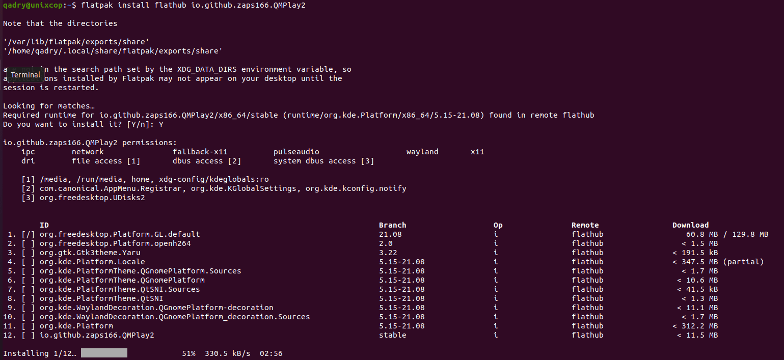Click the 'Remote' column header
The height and width of the screenshot is (360, 784).
click(585, 225)
